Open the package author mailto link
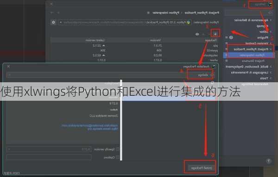The image size is (278, 177). 90,126
